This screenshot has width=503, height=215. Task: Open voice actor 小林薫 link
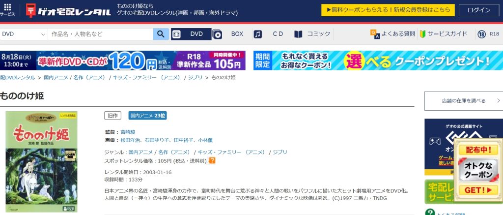tap(205, 140)
